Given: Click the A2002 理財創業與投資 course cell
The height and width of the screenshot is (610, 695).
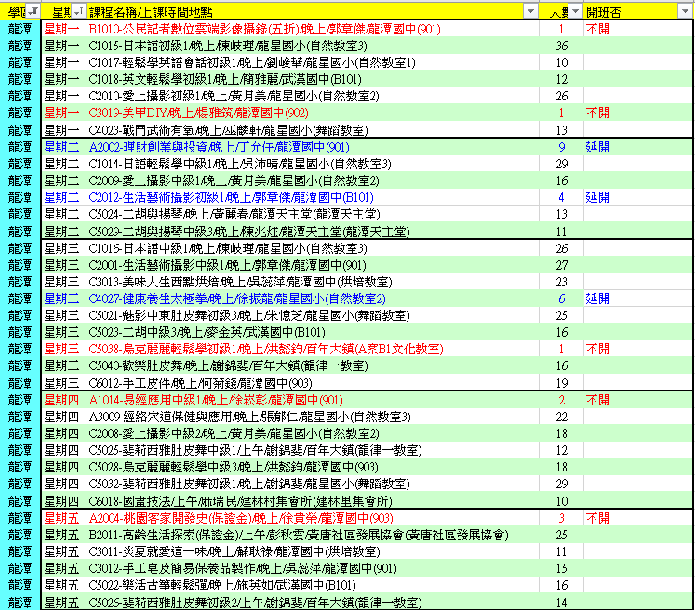Looking at the screenshot, I should (220, 147).
